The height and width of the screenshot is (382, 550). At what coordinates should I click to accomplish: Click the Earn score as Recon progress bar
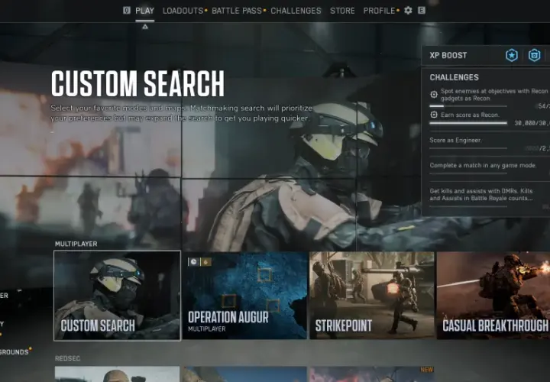coord(468,123)
